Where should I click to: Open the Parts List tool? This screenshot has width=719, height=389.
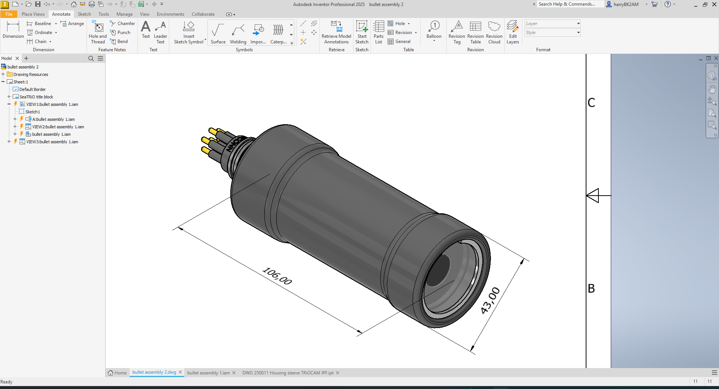coord(379,32)
